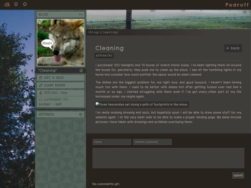Open the #DRAWING tag

click(x=104, y=56)
